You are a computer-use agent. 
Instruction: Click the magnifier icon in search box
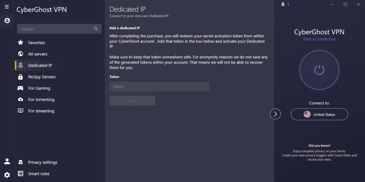pyautogui.click(x=96, y=29)
